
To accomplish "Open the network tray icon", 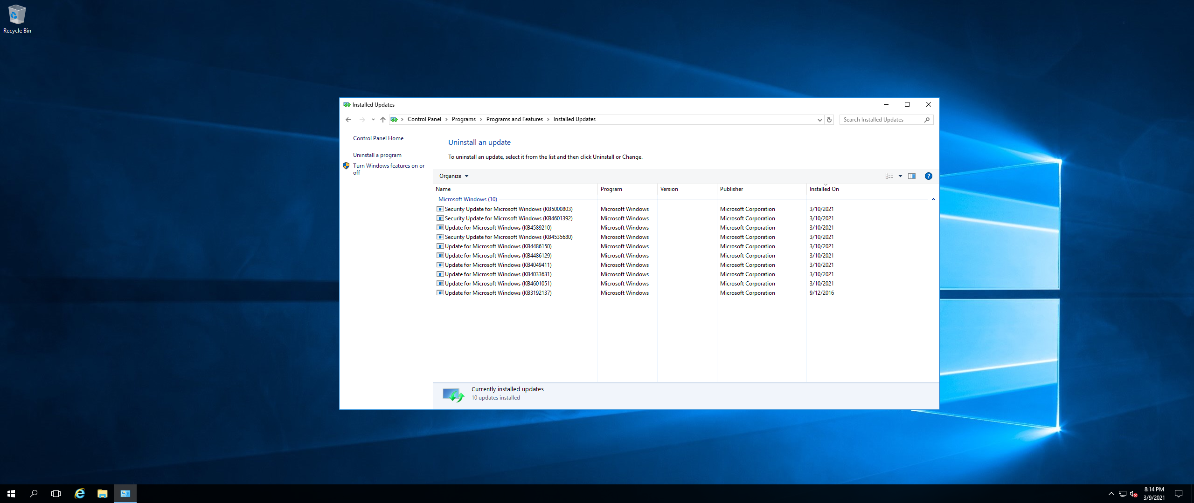I will (x=1123, y=494).
